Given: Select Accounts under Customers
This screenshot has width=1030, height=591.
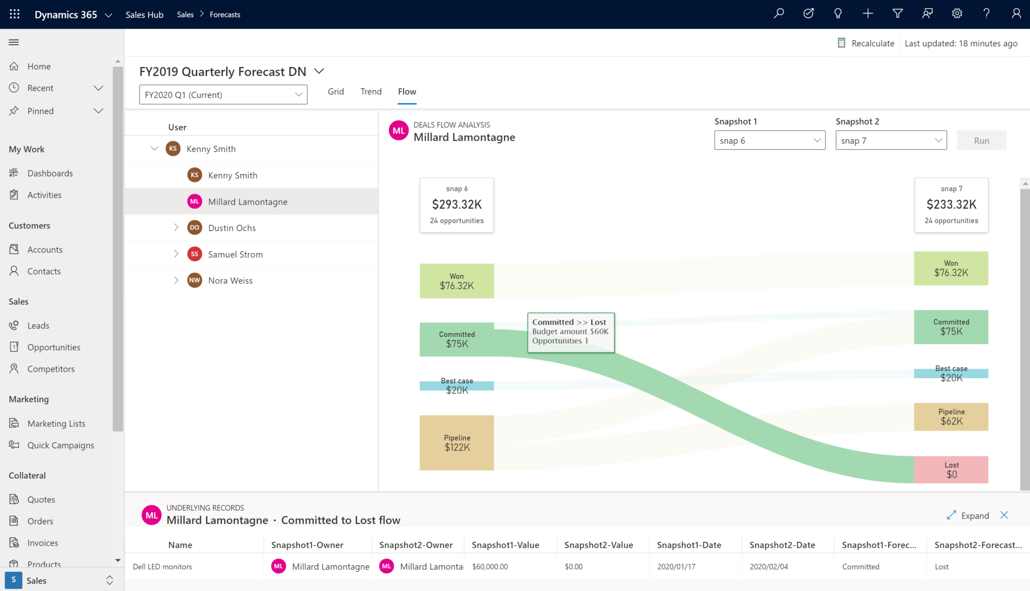Looking at the screenshot, I should tap(44, 249).
